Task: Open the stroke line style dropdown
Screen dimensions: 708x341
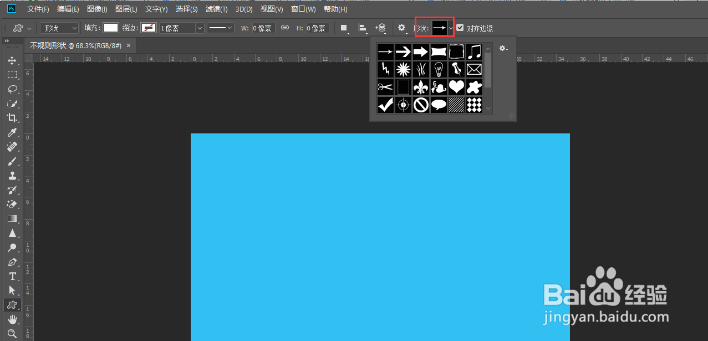Action: 221,28
